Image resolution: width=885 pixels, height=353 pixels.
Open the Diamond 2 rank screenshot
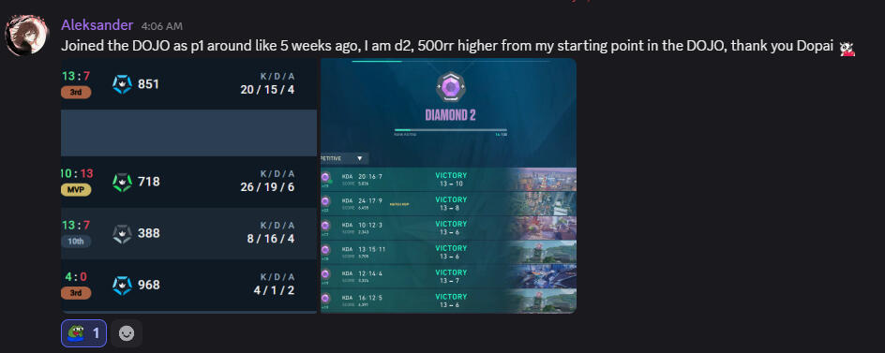click(448, 185)
